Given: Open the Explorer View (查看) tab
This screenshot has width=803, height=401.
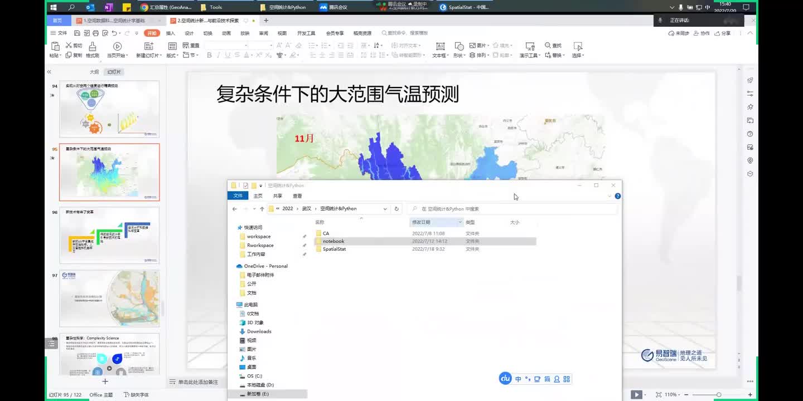Looking at the screenshot, I should click(x=297, y=196).
